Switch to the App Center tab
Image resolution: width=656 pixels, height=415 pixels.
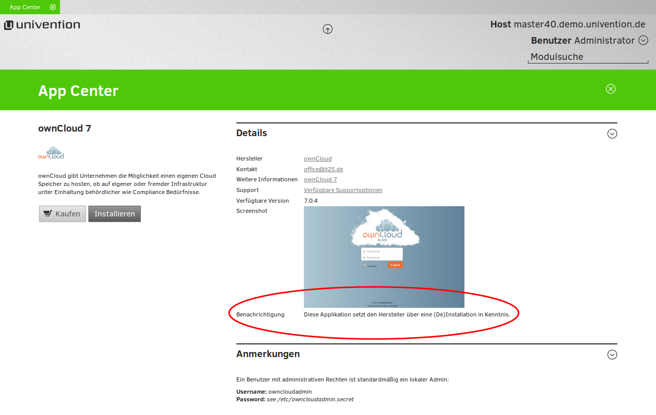[25, 7]
